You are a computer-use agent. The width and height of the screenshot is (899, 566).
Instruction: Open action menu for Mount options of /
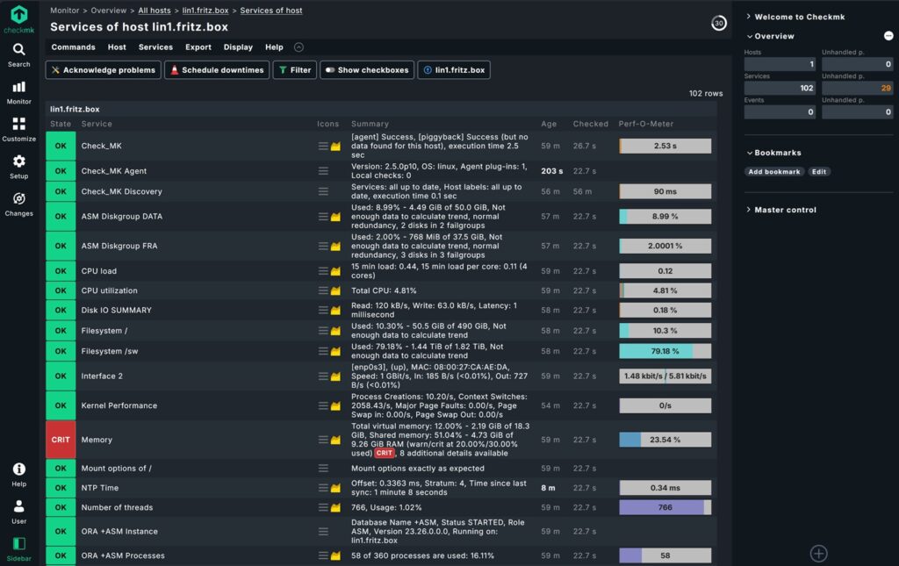tap(323, 468)
